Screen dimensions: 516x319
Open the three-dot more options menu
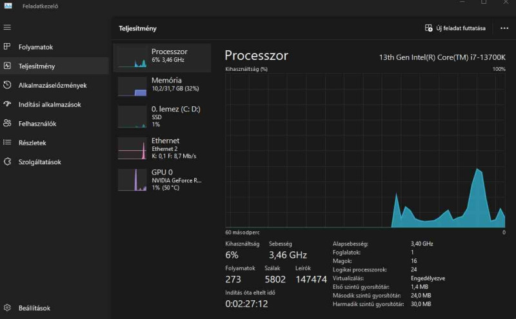[504, 28]
